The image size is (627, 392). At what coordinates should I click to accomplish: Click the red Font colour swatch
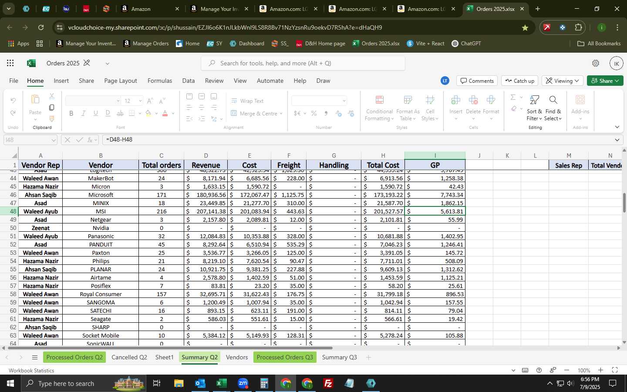coord(165,113)
